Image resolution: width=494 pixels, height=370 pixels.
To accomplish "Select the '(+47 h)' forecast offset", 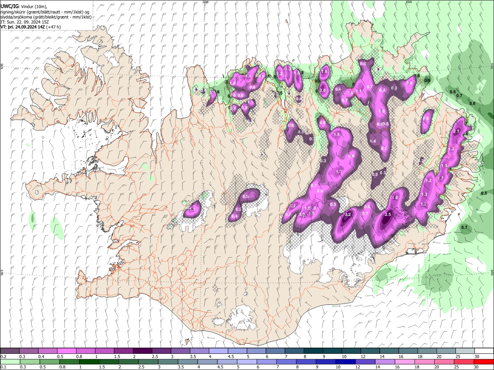I will (53, 27).
